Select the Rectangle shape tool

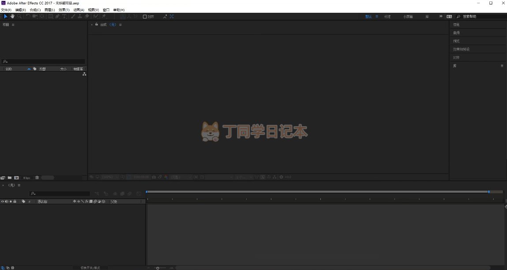pos(51,16)
